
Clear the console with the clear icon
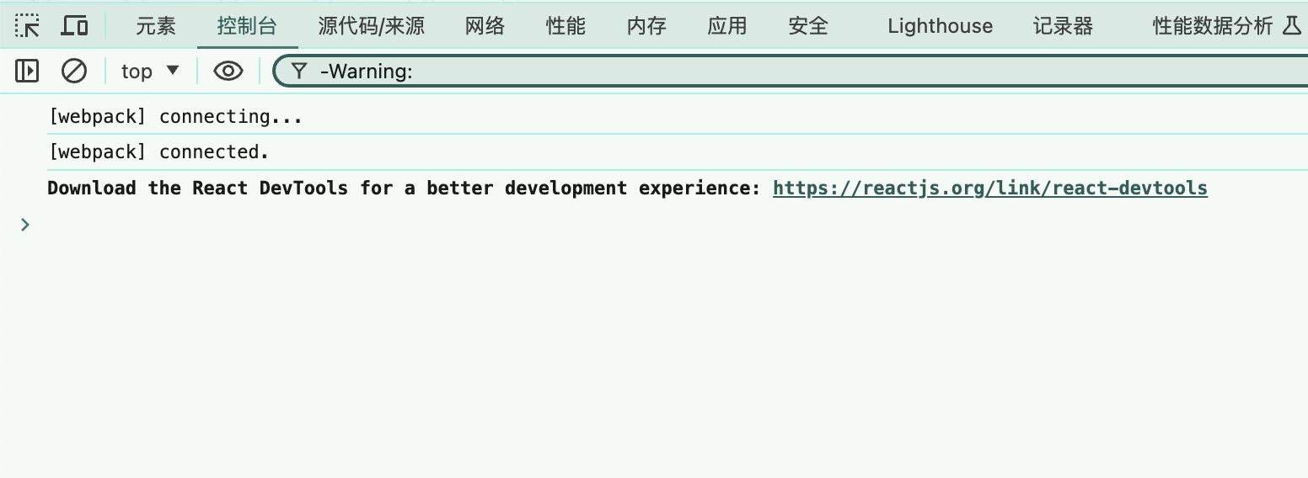(74, 72)
